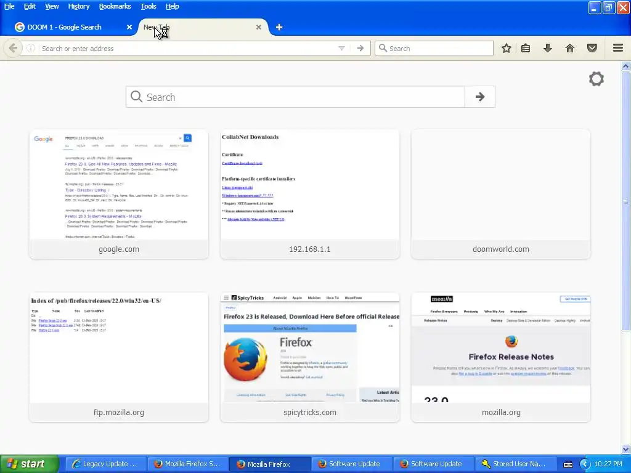Go back with the back arrow button
631x473 pixels.
click(x=13, y=48)
